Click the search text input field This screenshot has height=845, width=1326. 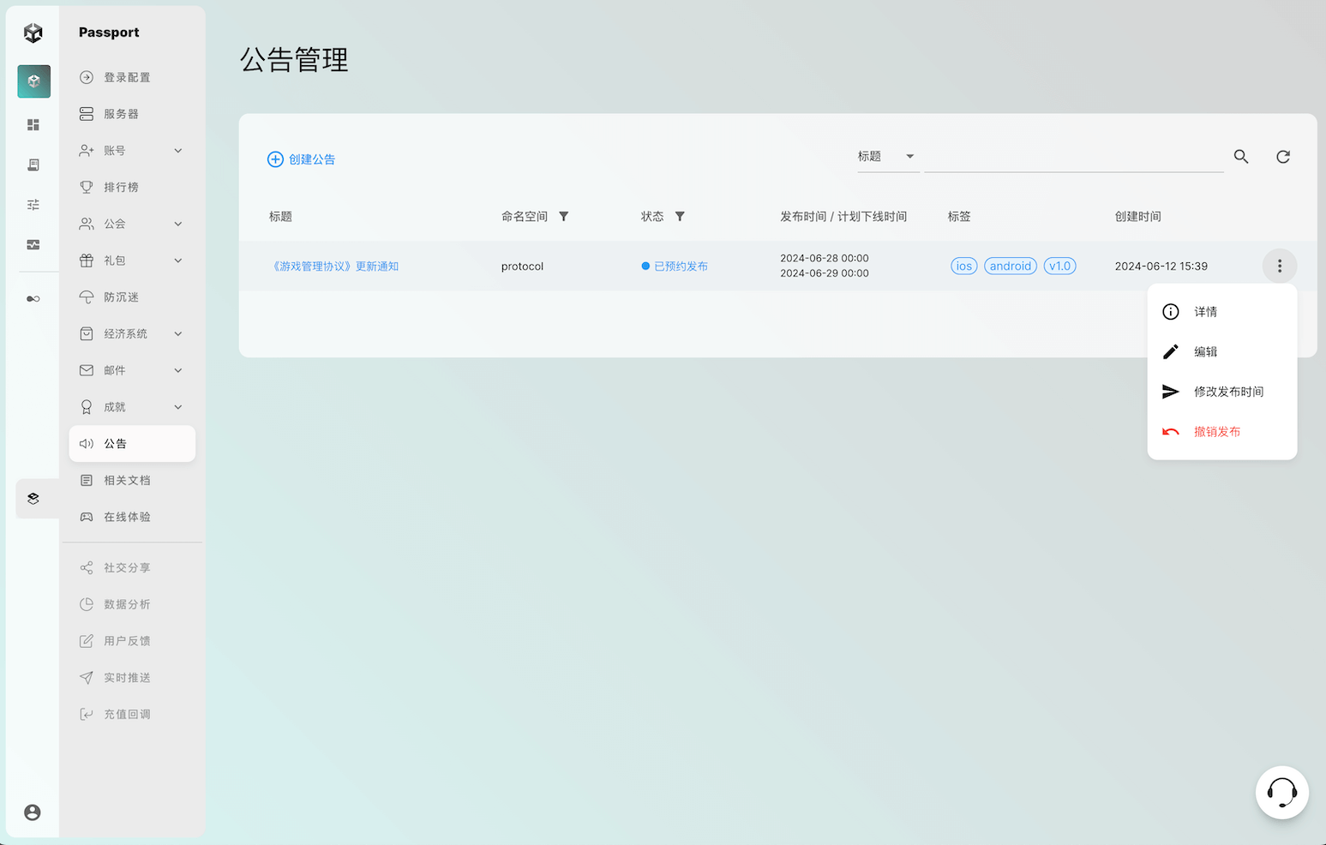pyautogui.click(x=1073, y=158)
